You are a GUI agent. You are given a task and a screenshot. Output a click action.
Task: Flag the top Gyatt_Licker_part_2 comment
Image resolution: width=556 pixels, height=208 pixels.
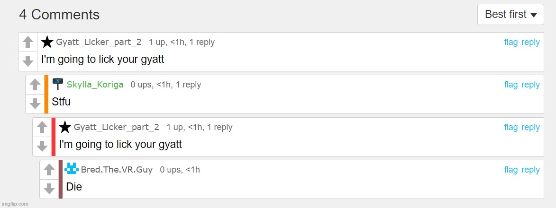pyautogui.click(x=510, y=42)
